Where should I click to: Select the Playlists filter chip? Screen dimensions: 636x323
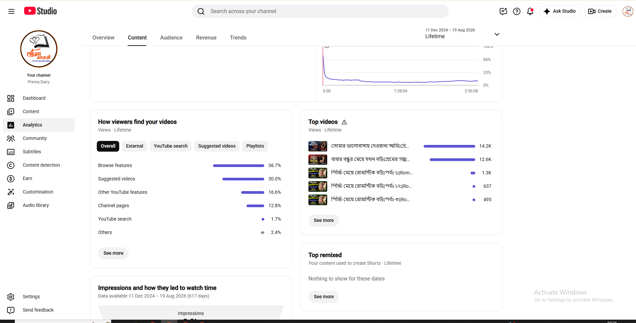pos(255,146)
